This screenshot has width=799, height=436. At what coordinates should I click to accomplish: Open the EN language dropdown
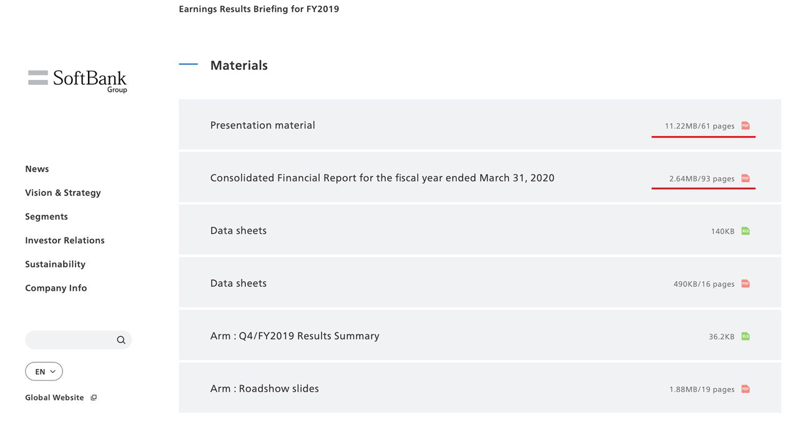click(x=44, y=372)
